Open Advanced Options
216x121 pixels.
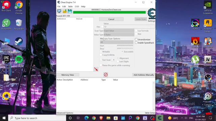click(65, 113)
